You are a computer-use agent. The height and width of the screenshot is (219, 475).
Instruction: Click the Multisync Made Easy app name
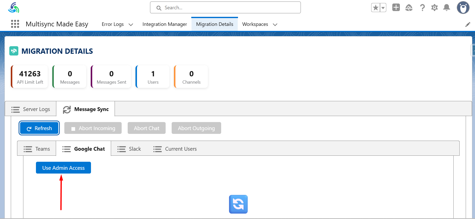tap(57, 24)
